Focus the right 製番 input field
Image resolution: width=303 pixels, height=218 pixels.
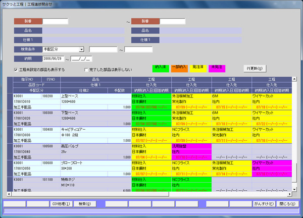click(173, 21)
